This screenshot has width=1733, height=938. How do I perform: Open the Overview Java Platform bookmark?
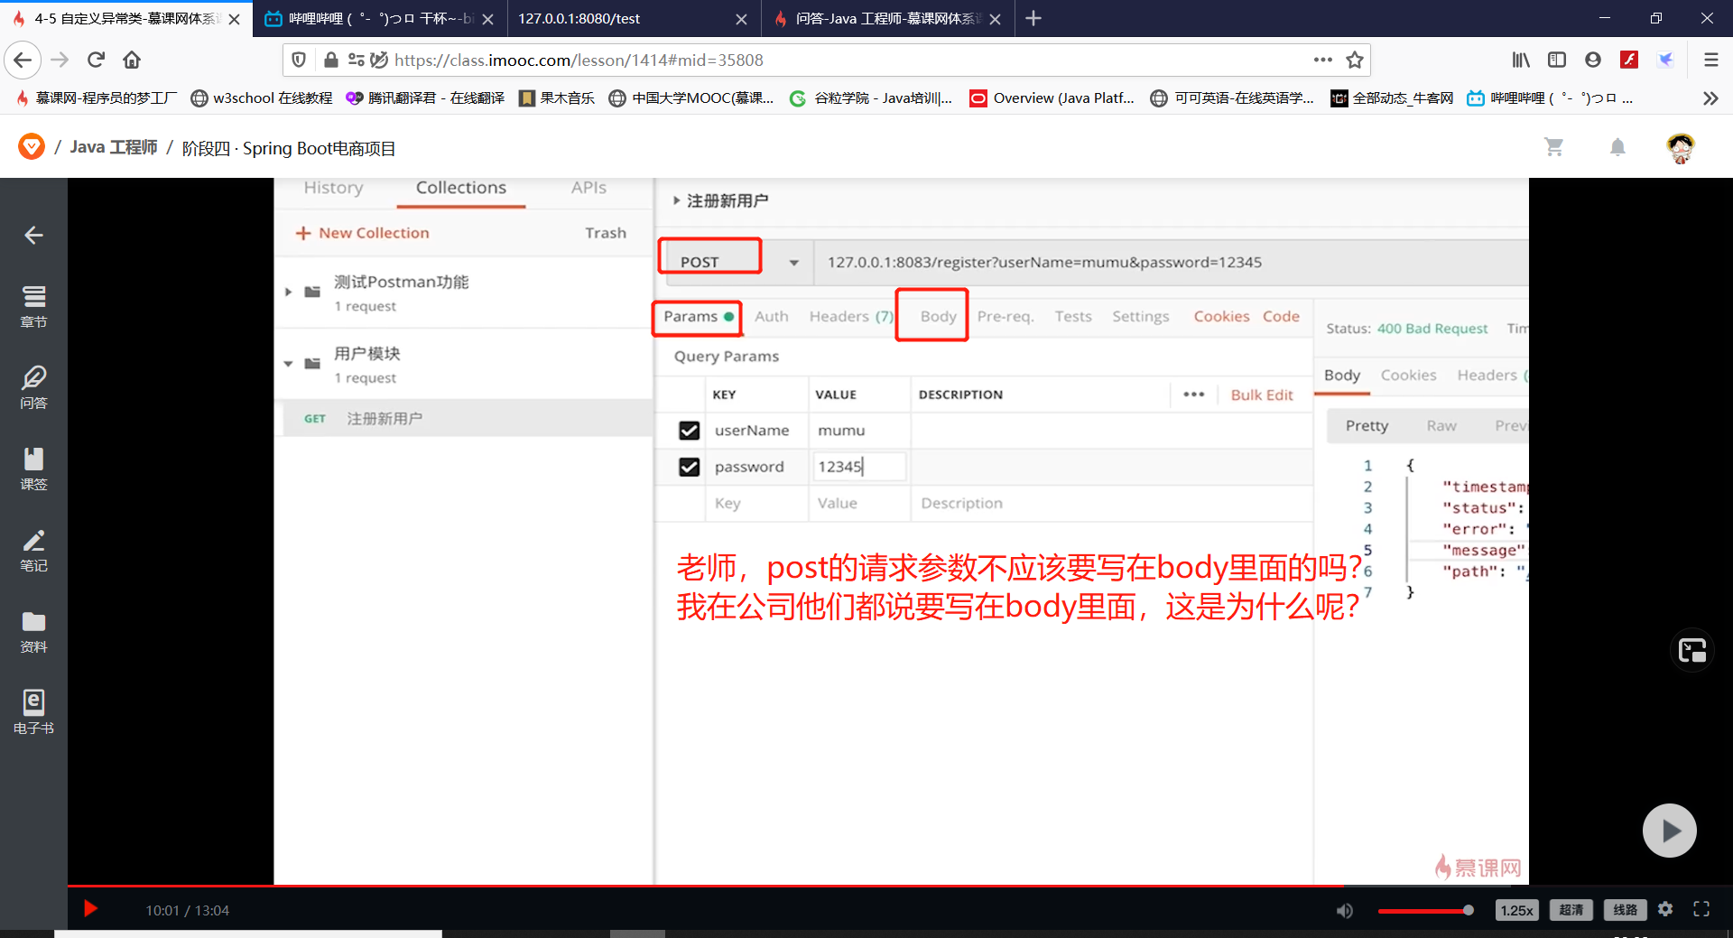coord(1052,98)
